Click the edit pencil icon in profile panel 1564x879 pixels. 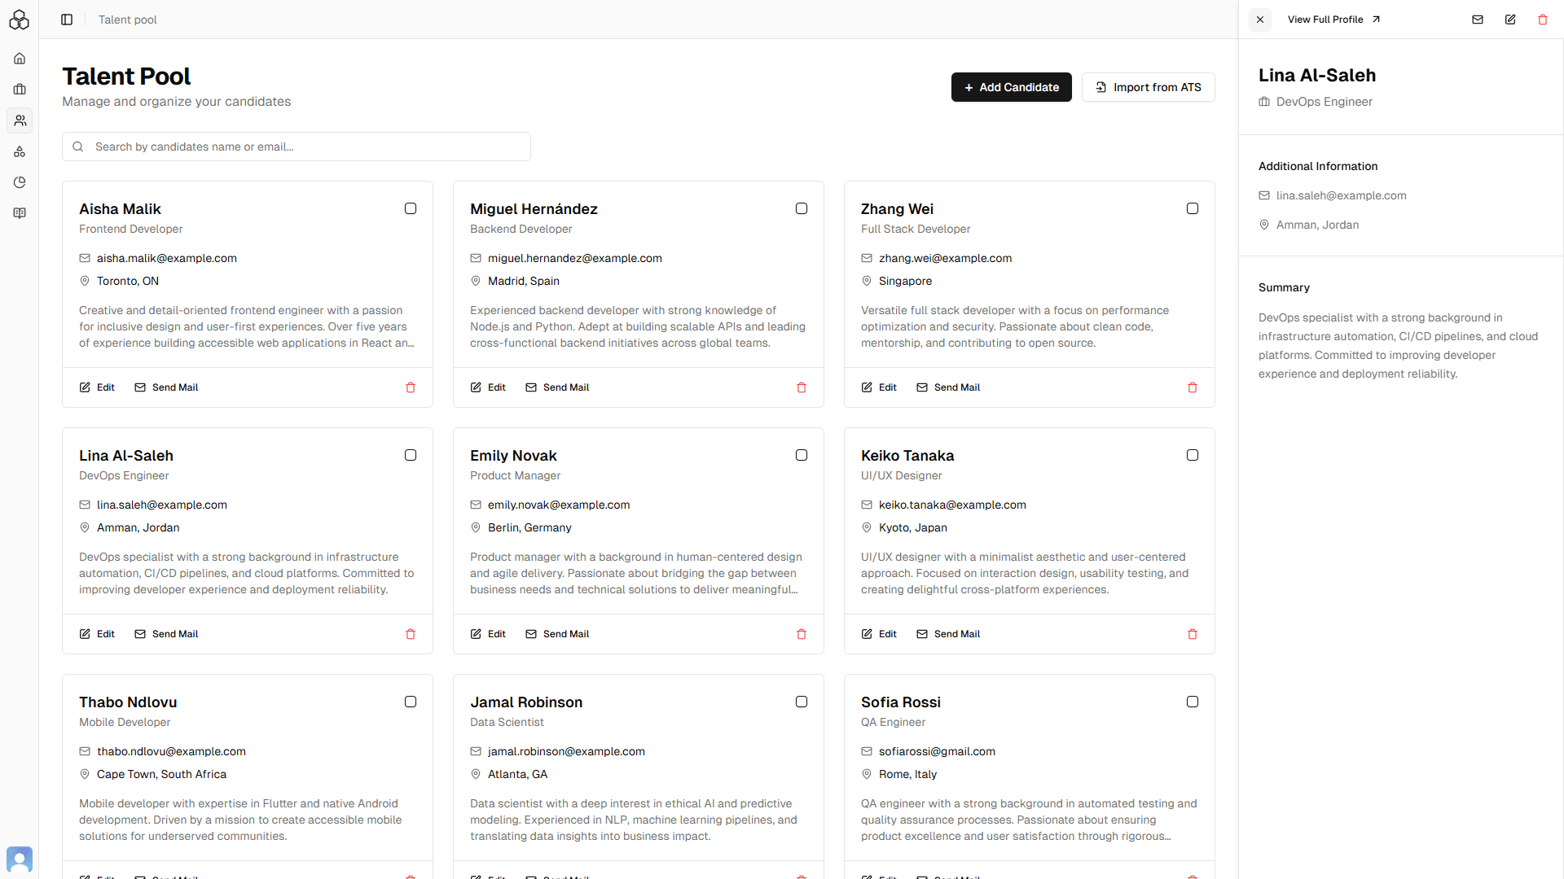coord(1510,20)
